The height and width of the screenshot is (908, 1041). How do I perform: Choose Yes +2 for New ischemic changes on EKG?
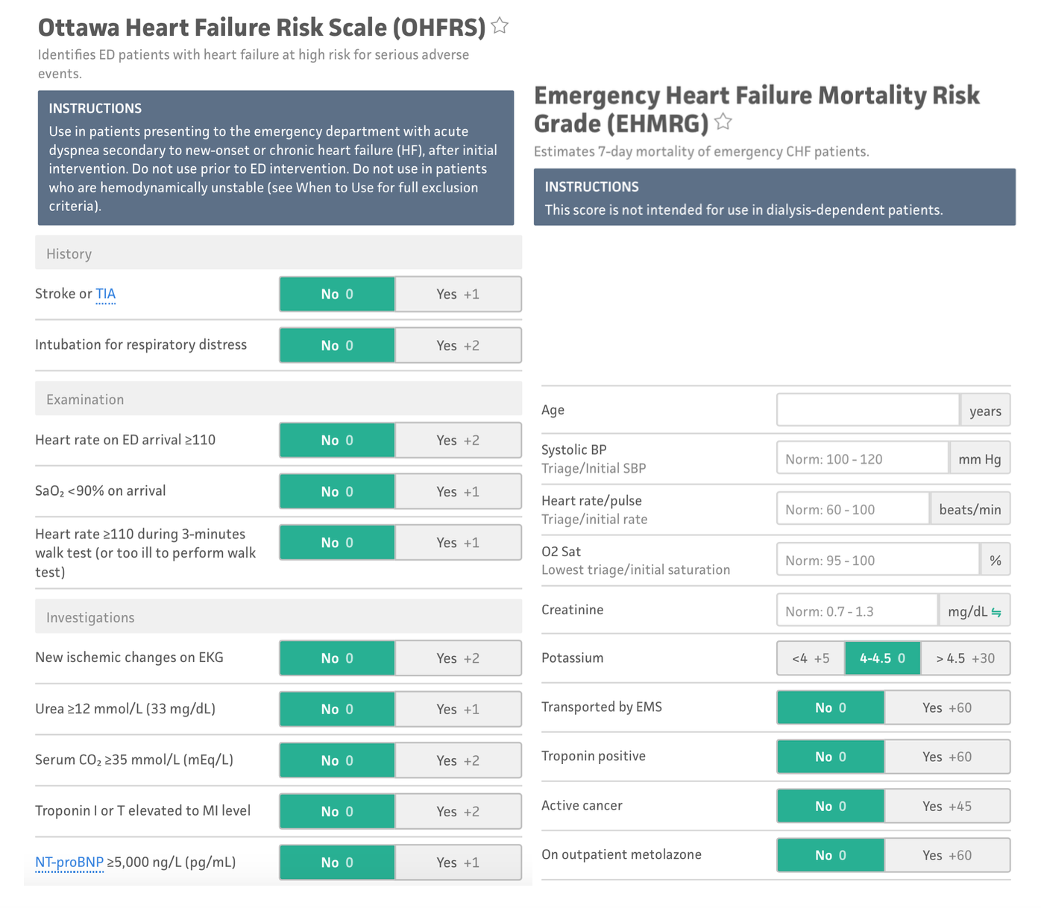click(458, 658)
